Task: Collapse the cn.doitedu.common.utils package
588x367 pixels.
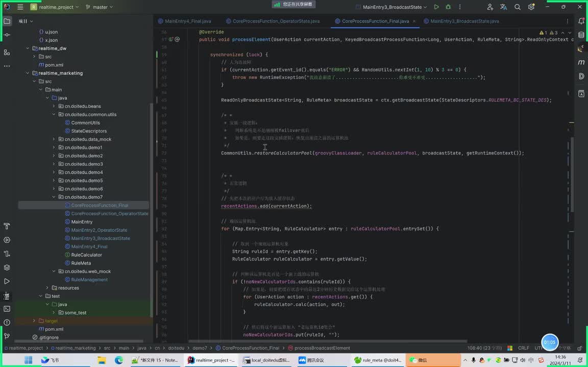Action: (54, 114)
